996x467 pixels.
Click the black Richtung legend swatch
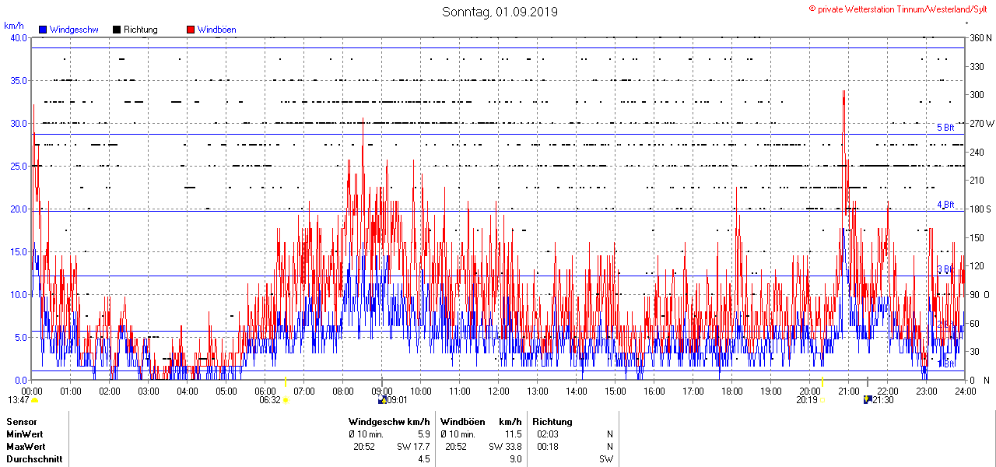point(117,30)
